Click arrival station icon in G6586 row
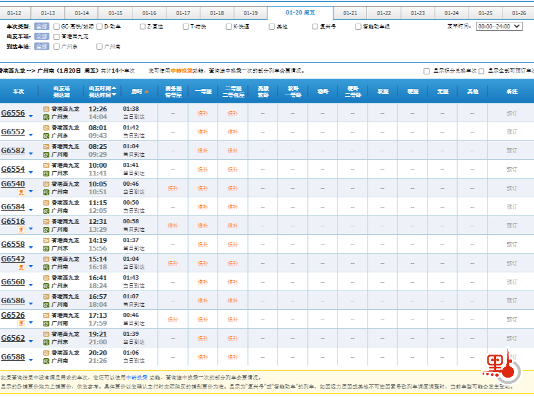The height and width of the screenshot is (397, 534). (x=46, y=304)
